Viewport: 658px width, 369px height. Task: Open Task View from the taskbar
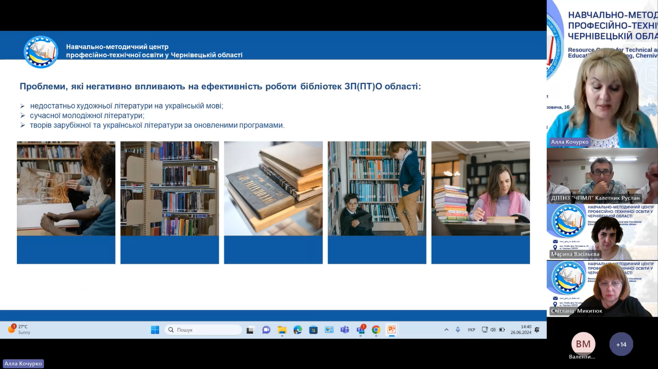coord(250,330)
